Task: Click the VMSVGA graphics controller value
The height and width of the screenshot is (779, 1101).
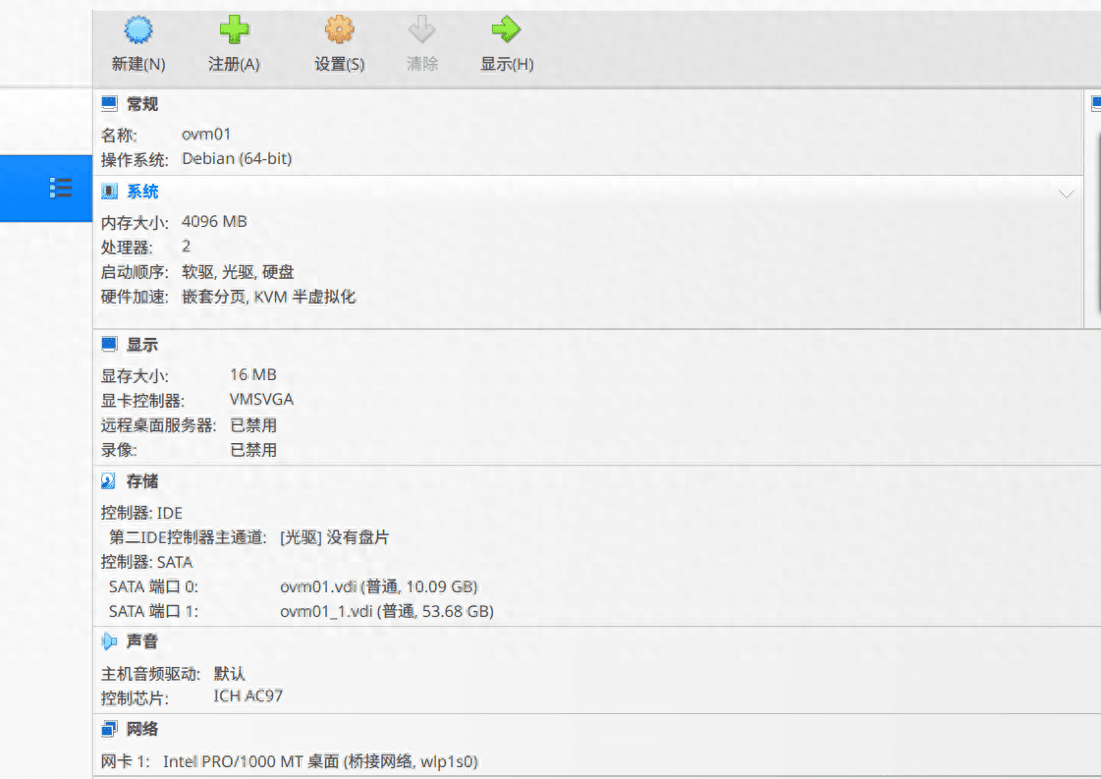Action: (x=261, y=400)
